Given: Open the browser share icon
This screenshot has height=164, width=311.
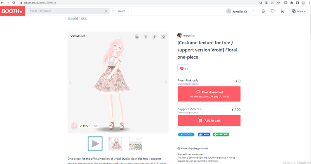Looking at the screenshot, I should tap(273, 3).
